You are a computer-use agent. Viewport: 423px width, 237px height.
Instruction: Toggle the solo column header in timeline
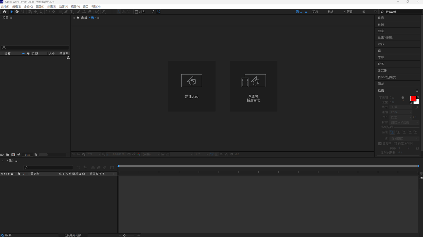9,174
